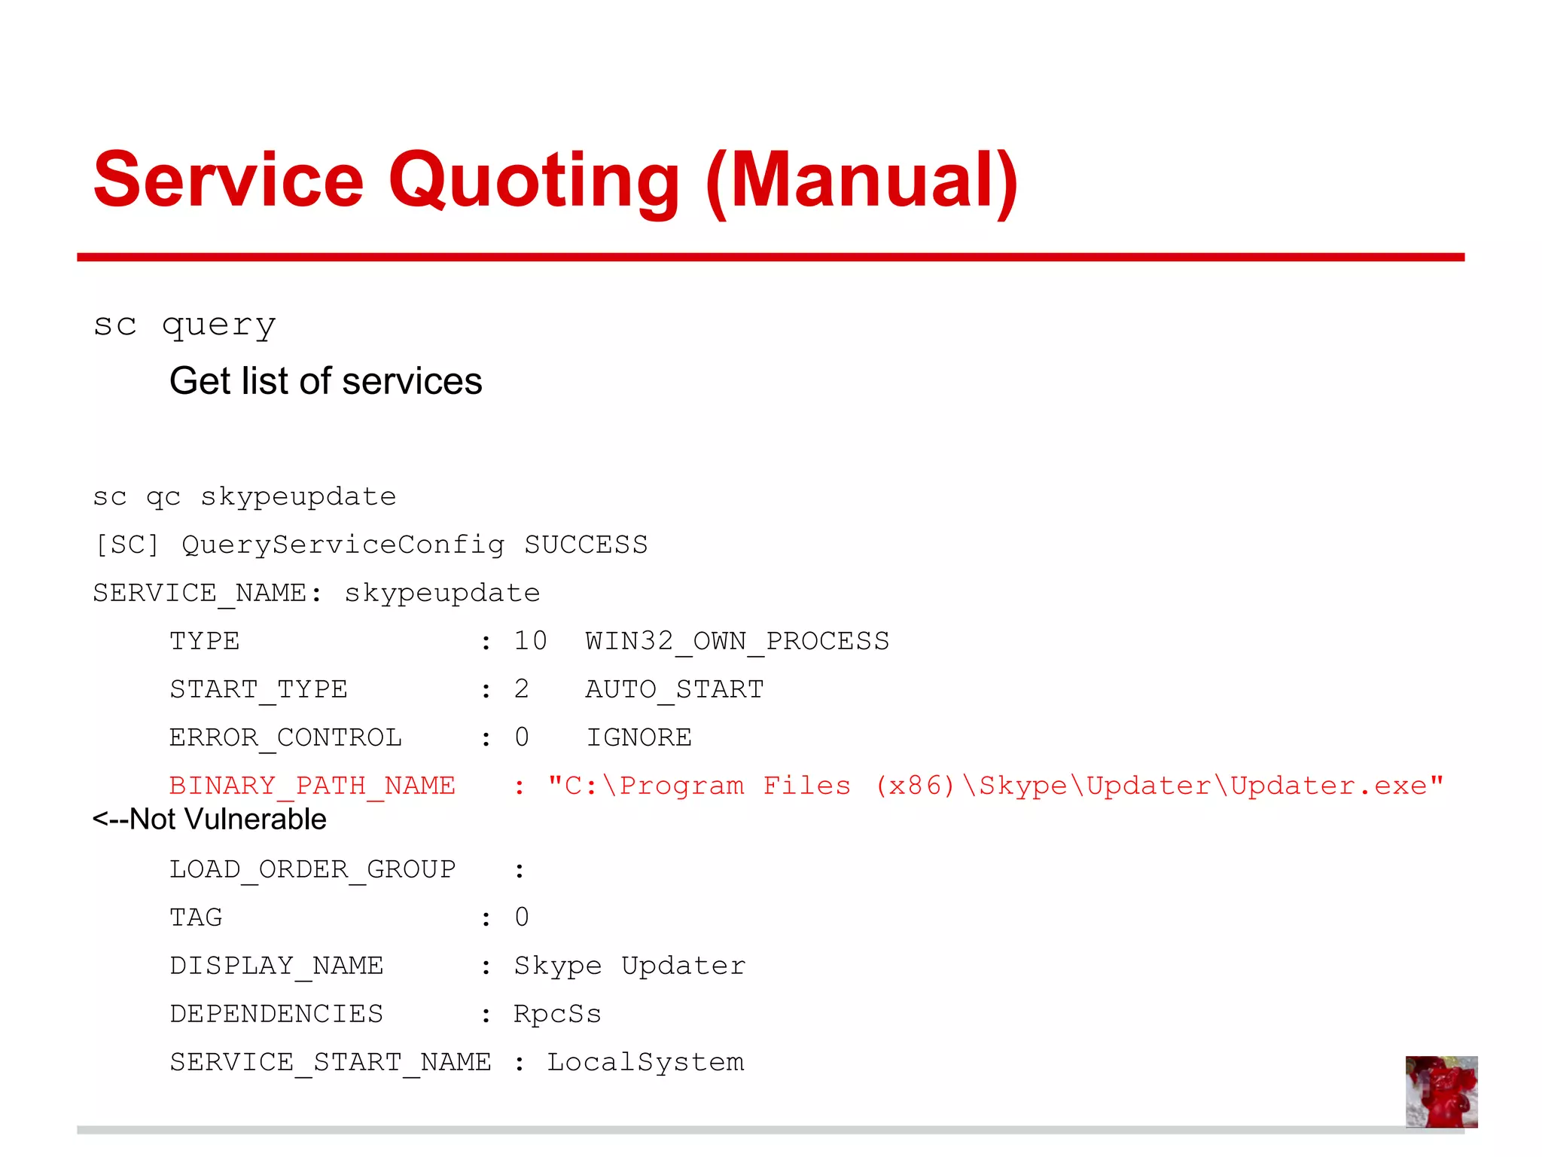
Task: Click 'WIN32_OWN_PROCESS' value
Action: pyautogui.click(x=737, y=642)
